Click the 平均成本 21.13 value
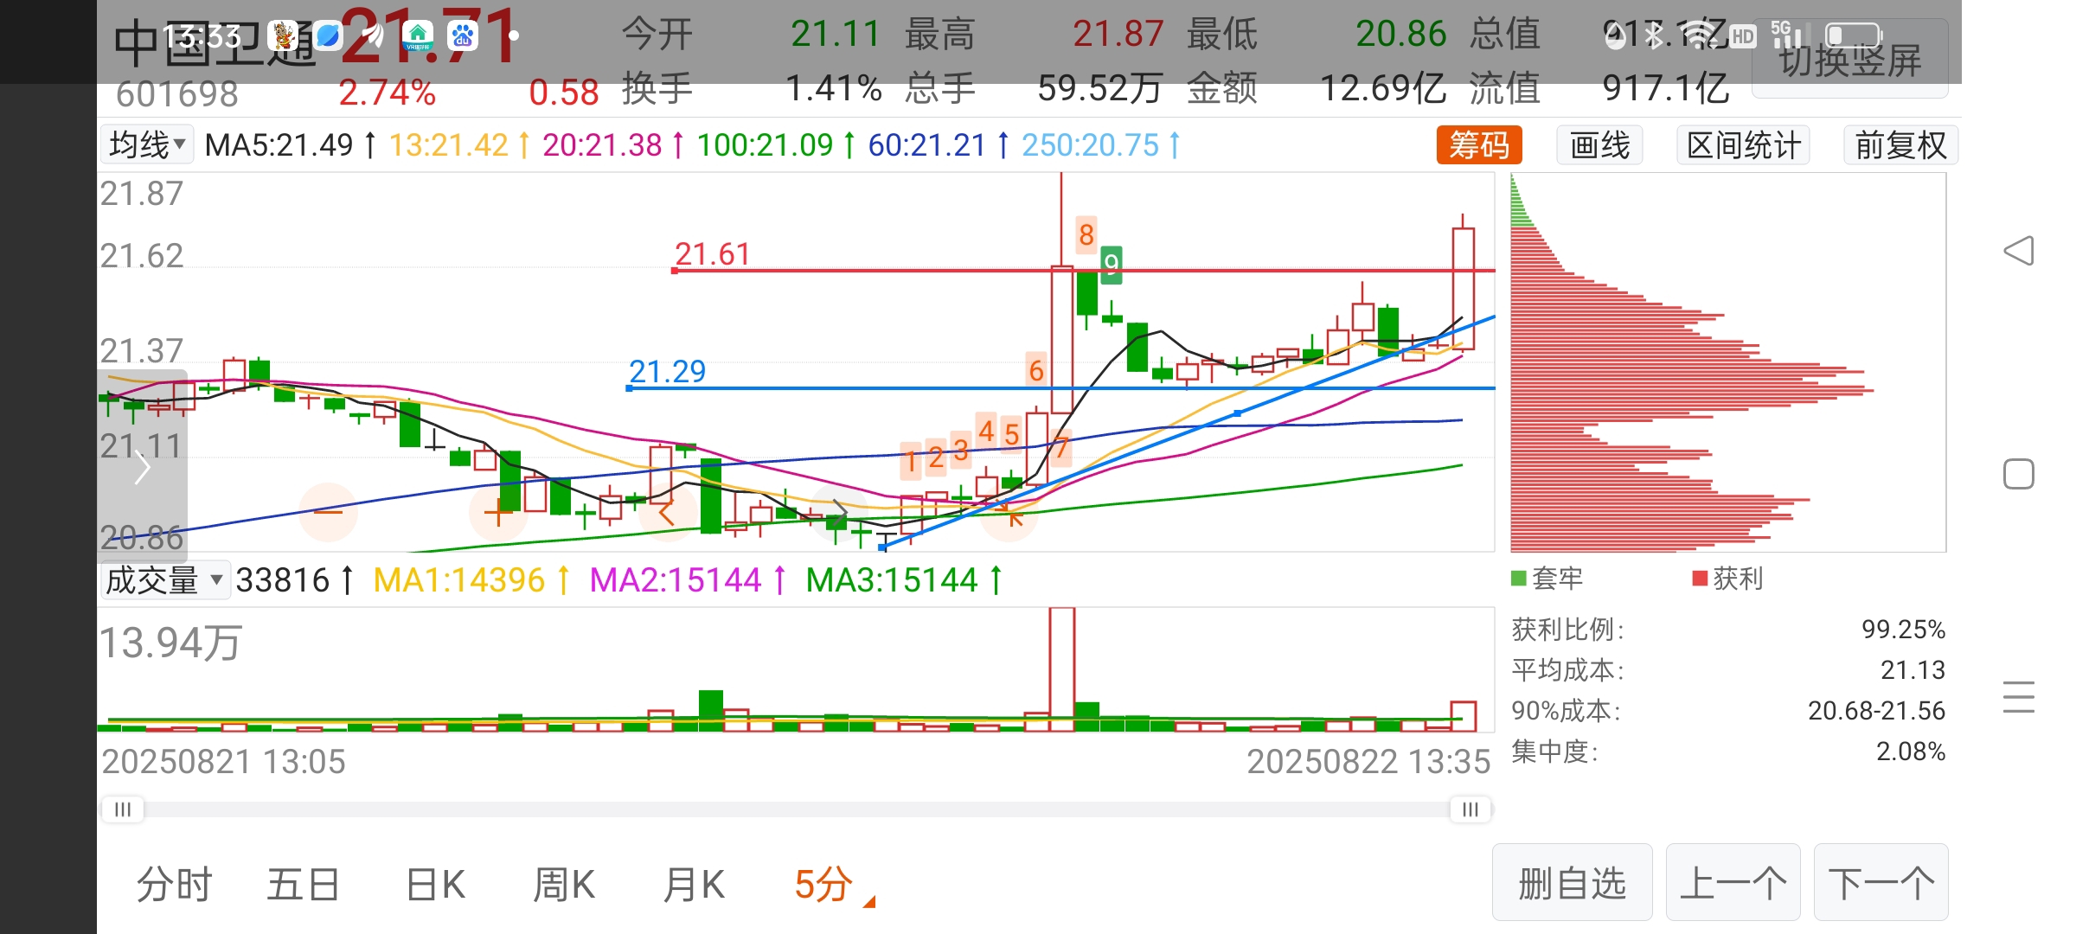This screenshot has width=2076, height=934. tap(1913, 669)
